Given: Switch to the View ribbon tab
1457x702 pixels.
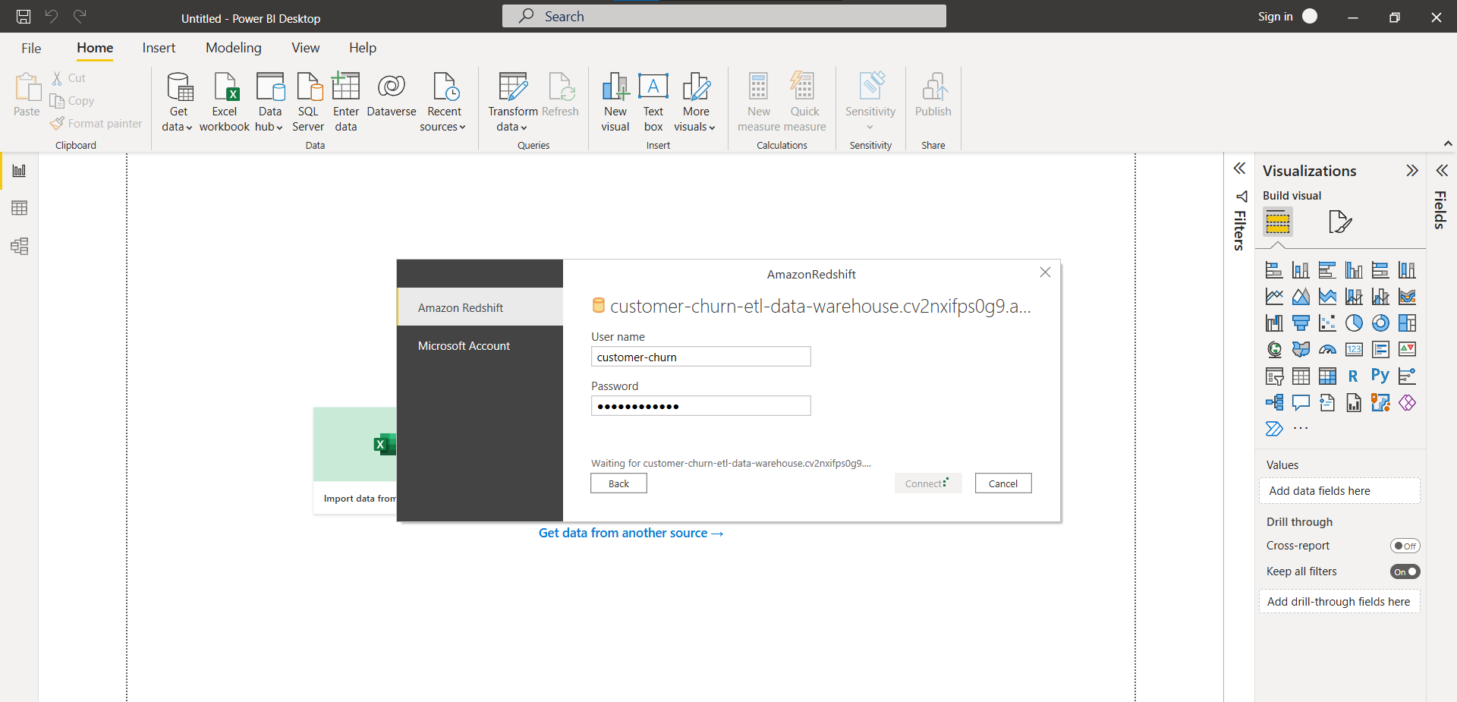Looking at the screenshot, I should pos(305,48).
